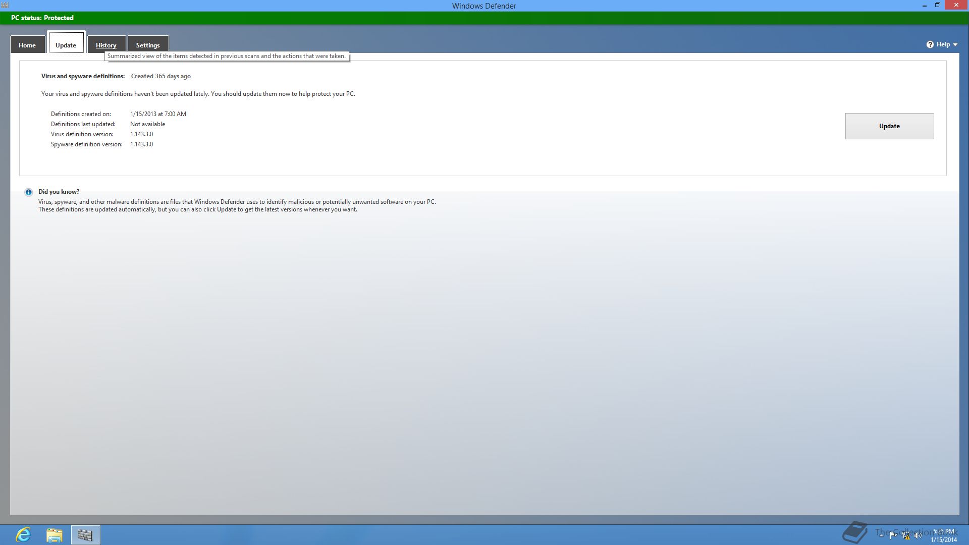Click 'PC status: Protected' banner text
Screen dimensions: 969x545
pos(42,18)
